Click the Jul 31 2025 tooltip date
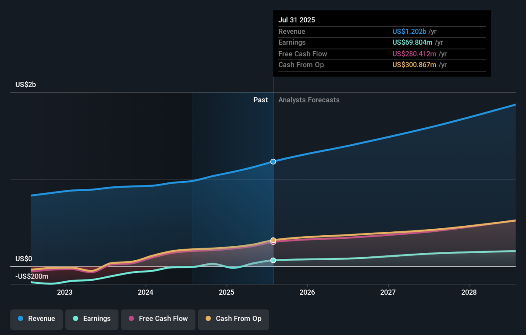526x335 pixels. coord(296,20)
